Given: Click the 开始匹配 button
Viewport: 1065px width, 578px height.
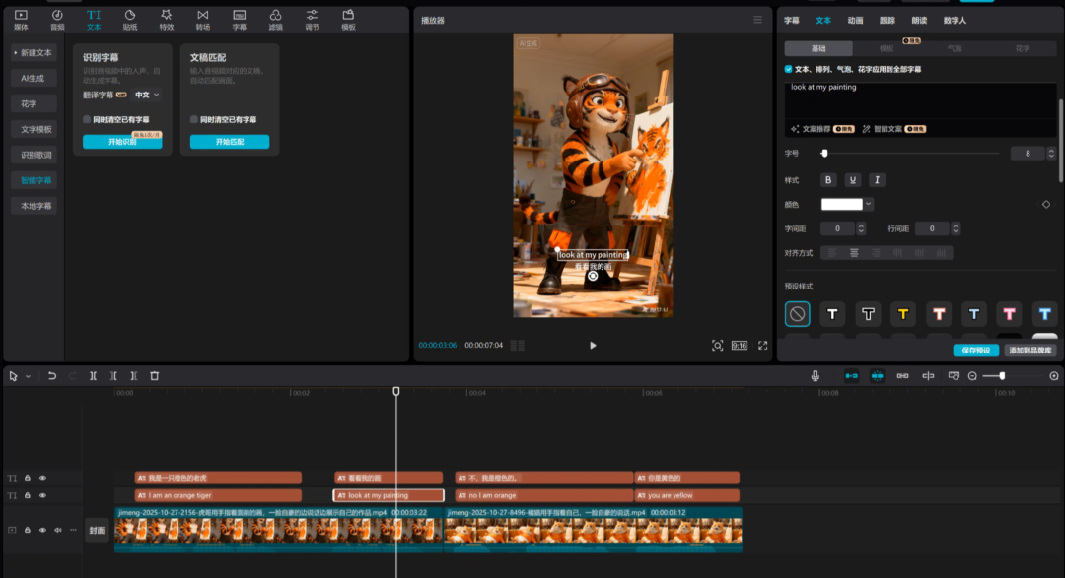Looking at the screenshot, I should (229, 142).
